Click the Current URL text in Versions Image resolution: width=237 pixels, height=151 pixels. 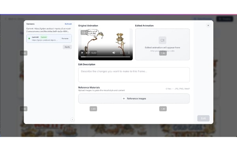(49, 30)
